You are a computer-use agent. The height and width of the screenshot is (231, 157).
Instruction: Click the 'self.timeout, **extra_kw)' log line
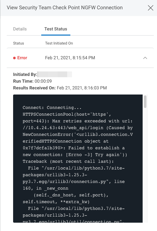click(x=56, y=202)
